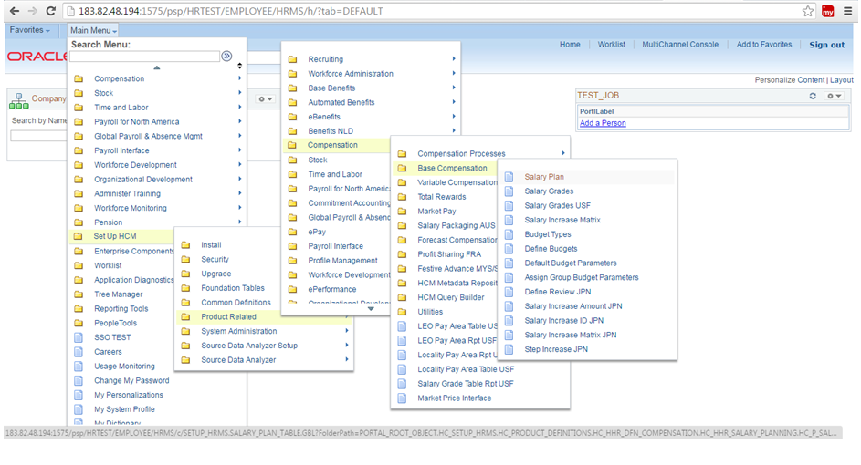Click the Product Related folder icon

pyautogui.click(x=185, y=317)
